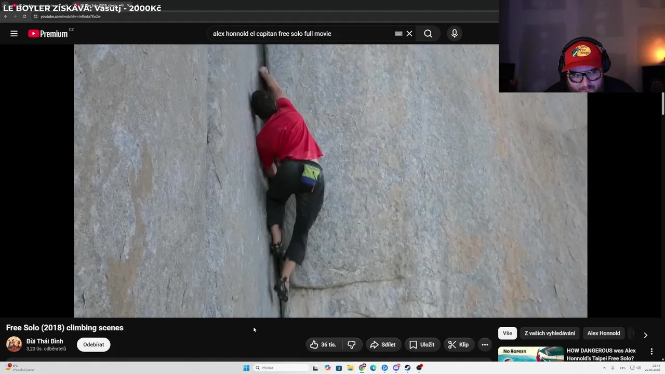Open Task View on the taskbar
This screenshot has height=374, width=665.
point(315,368)
